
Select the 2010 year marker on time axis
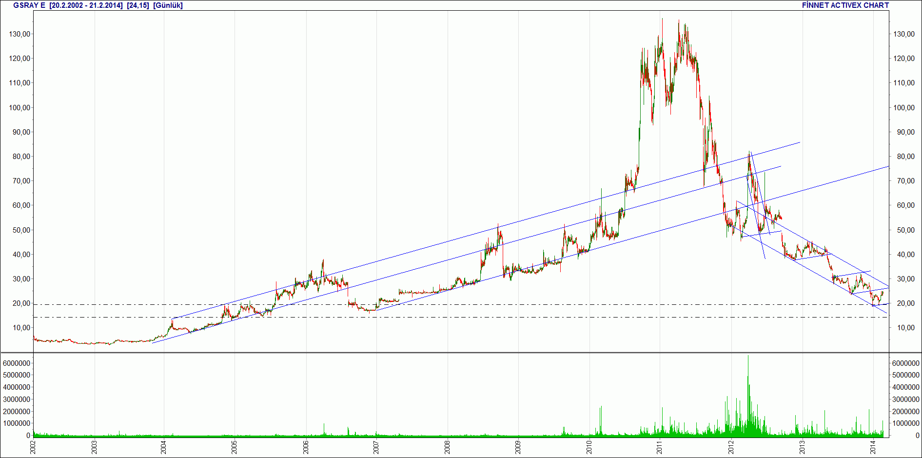pos(589,447)
